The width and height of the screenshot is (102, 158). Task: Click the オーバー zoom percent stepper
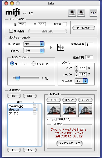pos(76,74)
